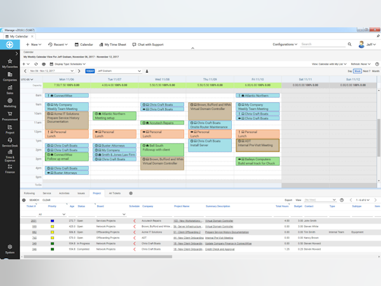Open the Jeff Graham member dropdown

pos(119,71)
